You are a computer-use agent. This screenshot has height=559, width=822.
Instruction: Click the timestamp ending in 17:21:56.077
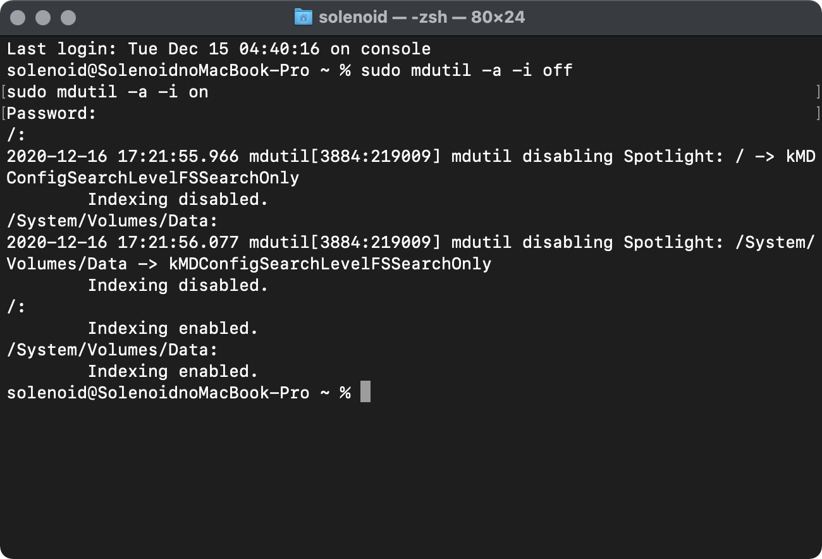pos(123,242)
